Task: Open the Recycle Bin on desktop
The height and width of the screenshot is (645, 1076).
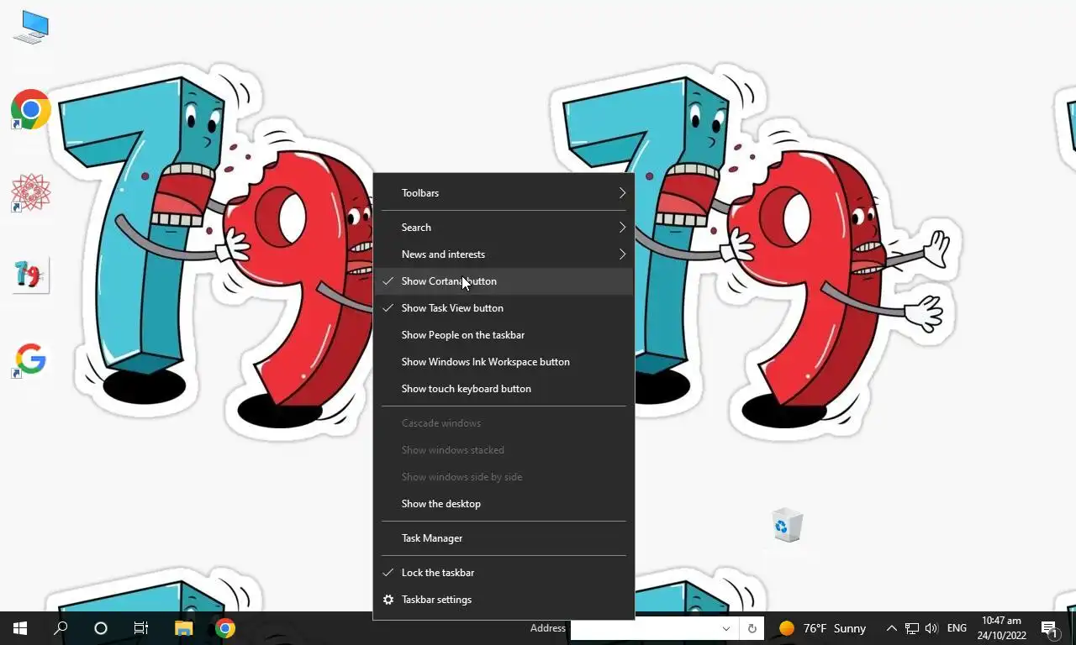Action: click(788, 525)
